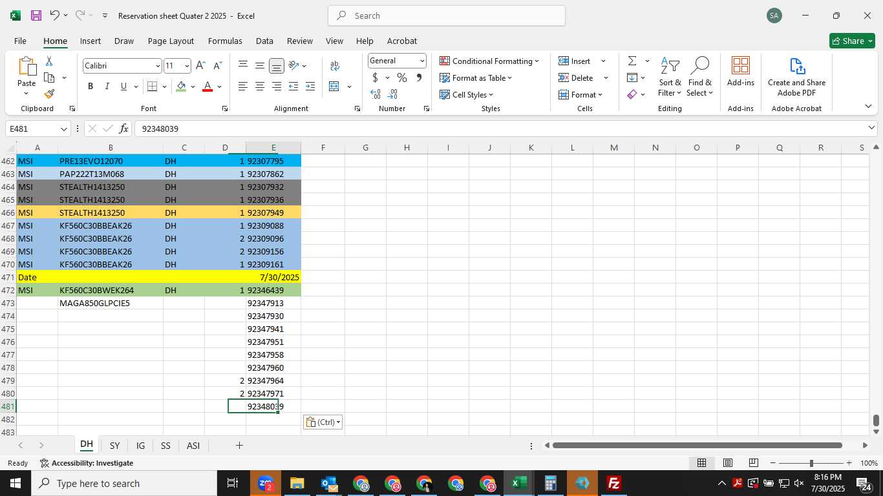
Task: Switch to the Formulas ribbon tab
Action: (225, 41)
